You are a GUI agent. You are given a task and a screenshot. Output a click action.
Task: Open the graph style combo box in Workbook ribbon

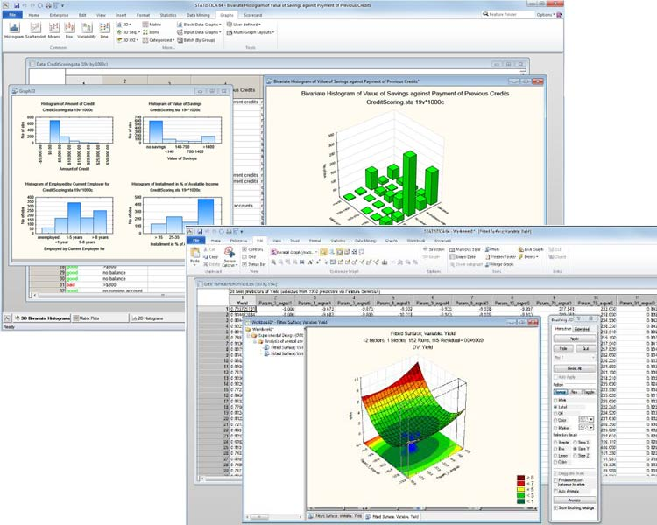(294, 252)
